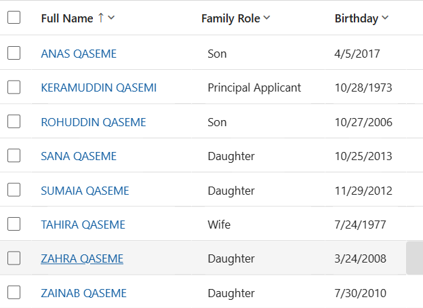The width and height of the screenshot is (423, 308).
Task: Check the box for ANAS QASEME
Action: (14, 53)
